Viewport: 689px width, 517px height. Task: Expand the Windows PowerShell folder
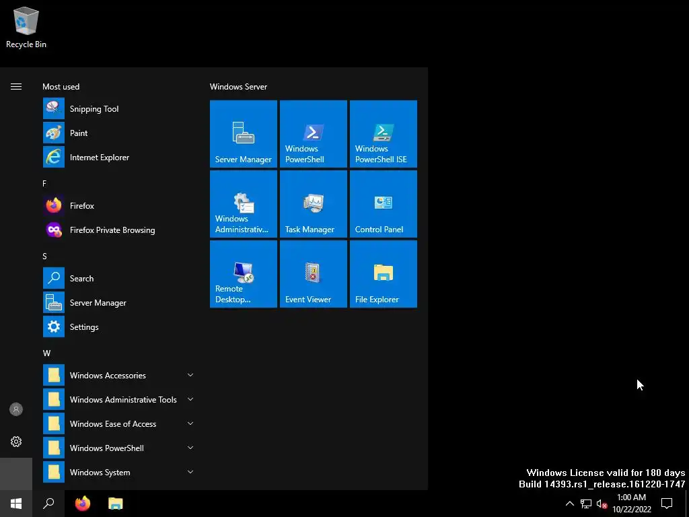(118, 448)
